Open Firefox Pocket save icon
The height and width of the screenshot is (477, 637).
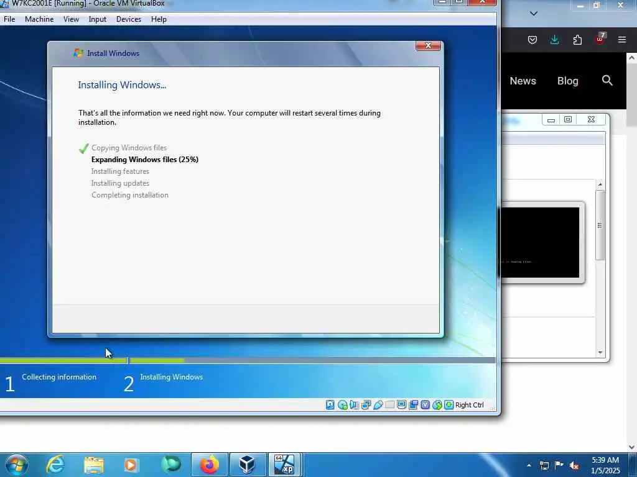pos(532,40)
